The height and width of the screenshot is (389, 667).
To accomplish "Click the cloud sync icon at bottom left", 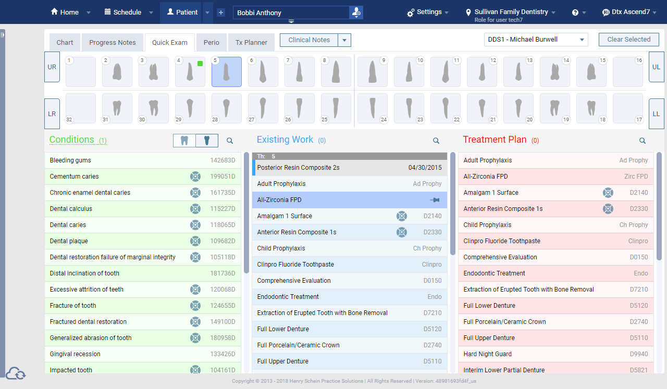I will coord(16,373).
